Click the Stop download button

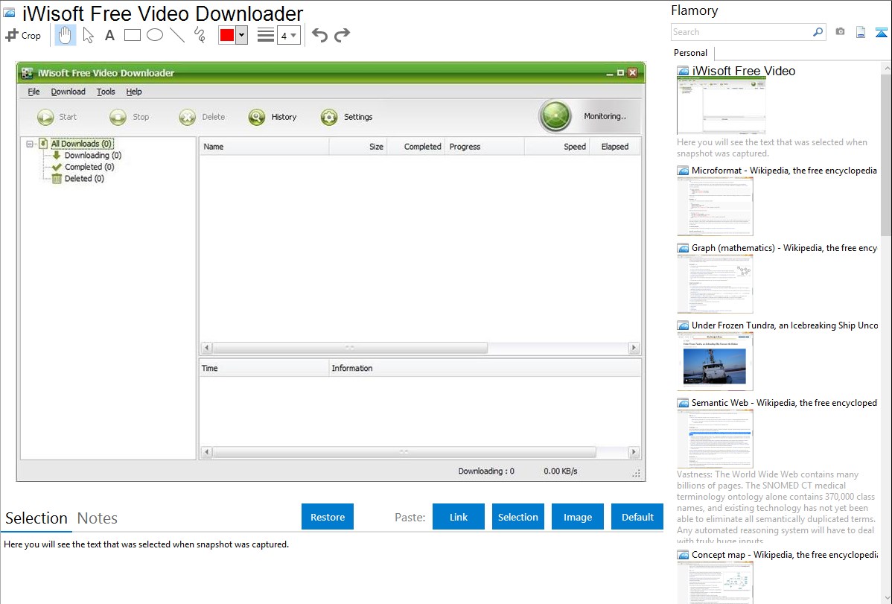[x=129, y=117]
